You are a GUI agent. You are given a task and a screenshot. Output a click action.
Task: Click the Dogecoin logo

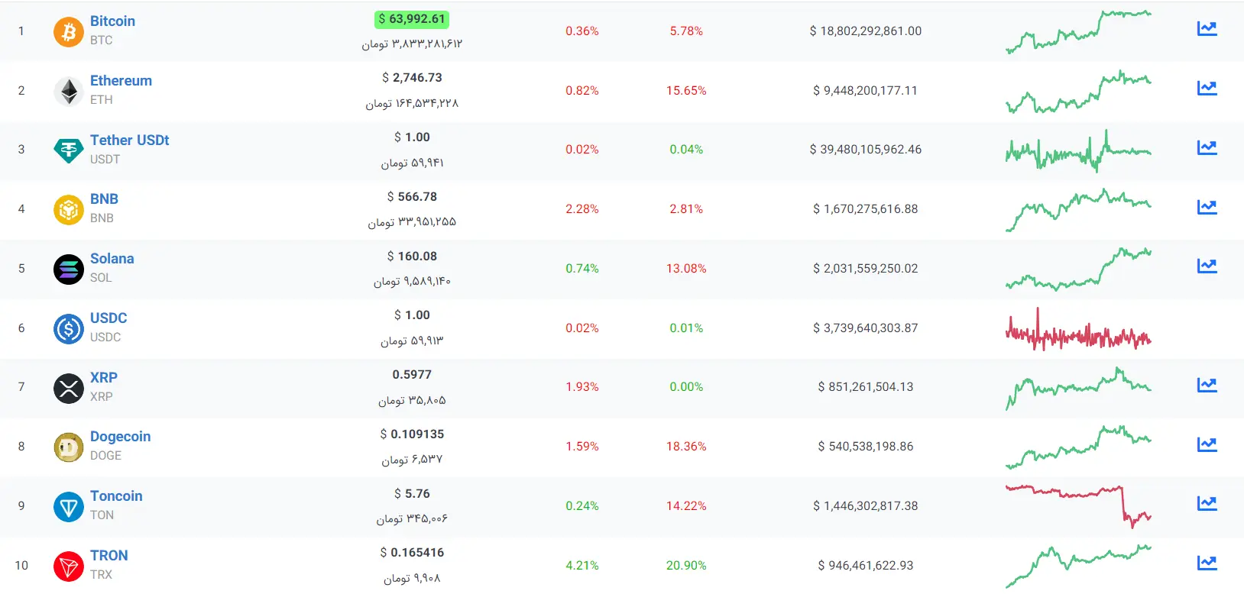(69, 447)
